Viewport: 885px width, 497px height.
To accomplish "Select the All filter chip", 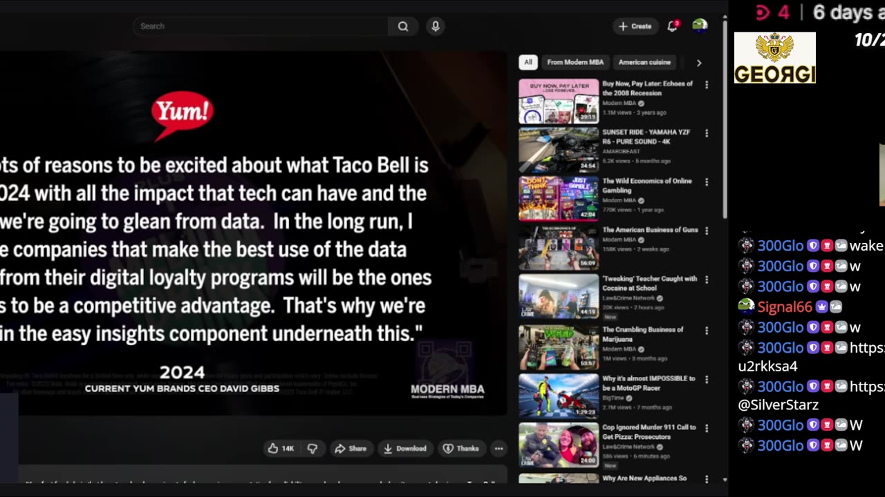I will (528, 62).
